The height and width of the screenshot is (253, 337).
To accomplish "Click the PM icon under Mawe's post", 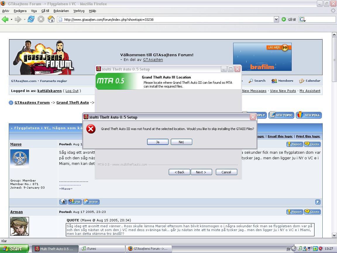I will (x=75, y=201).
